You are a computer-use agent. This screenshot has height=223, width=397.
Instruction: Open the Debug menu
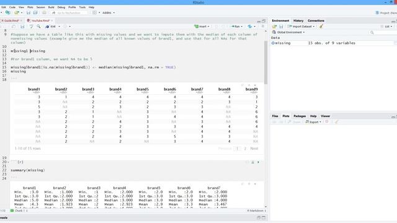[x=61, y=7]
